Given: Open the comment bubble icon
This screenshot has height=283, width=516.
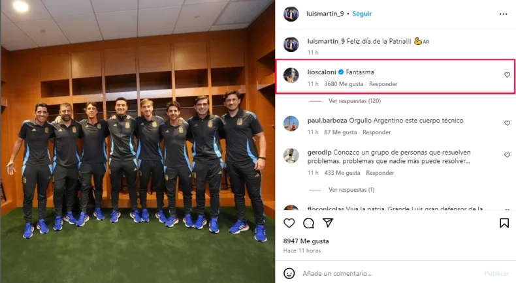Looking at the screenshot, I should pos(308,223).
